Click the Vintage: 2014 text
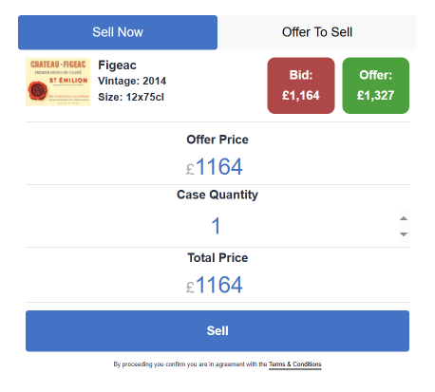Screen dimensions: 435x392 [x=132, y=81]
